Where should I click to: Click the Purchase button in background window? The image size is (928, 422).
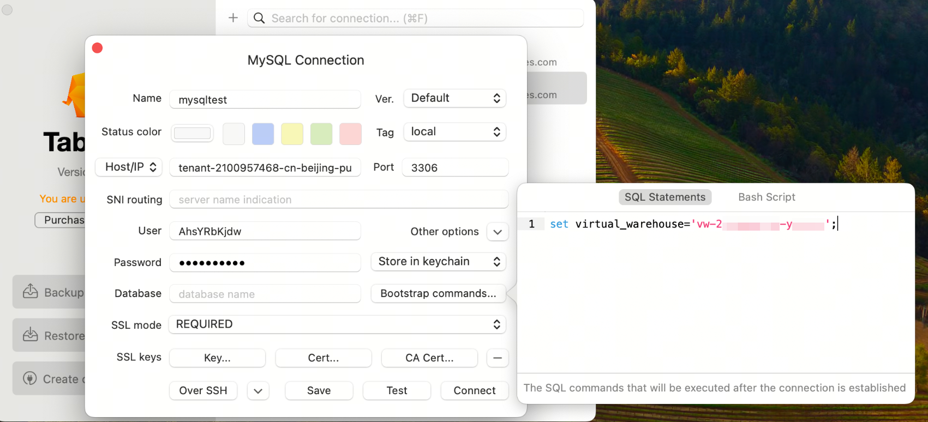(x=60, y=220)
